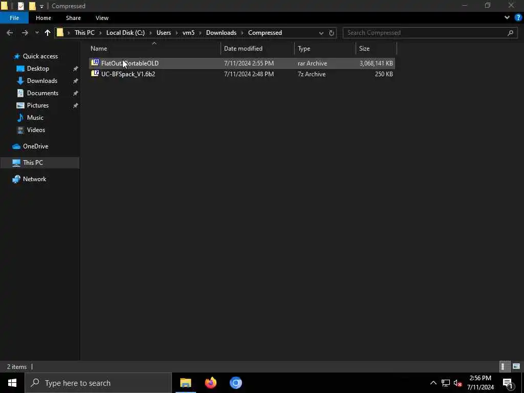
Task: Open the File ribbon tab
Action: click(x=14, y=18)
